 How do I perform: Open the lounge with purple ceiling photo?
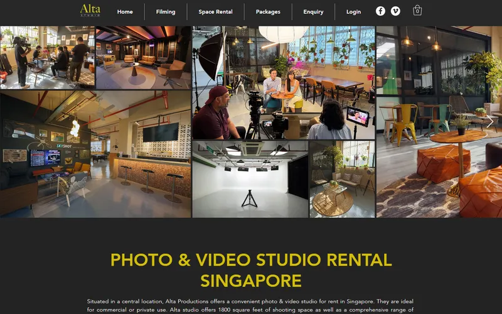[144, 57]
